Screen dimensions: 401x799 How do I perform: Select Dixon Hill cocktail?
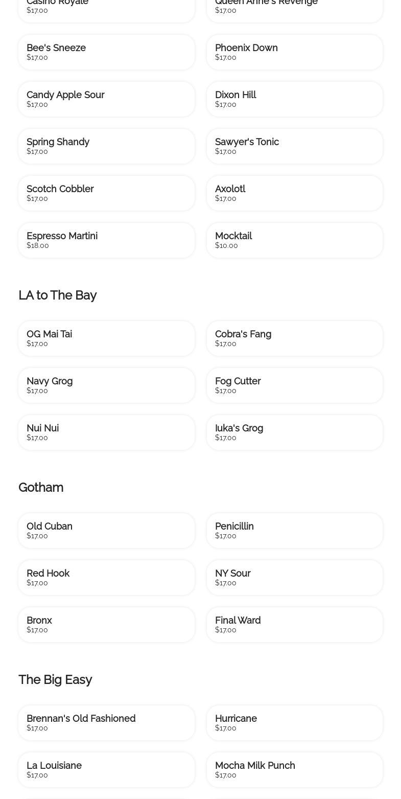coord(295,99)
